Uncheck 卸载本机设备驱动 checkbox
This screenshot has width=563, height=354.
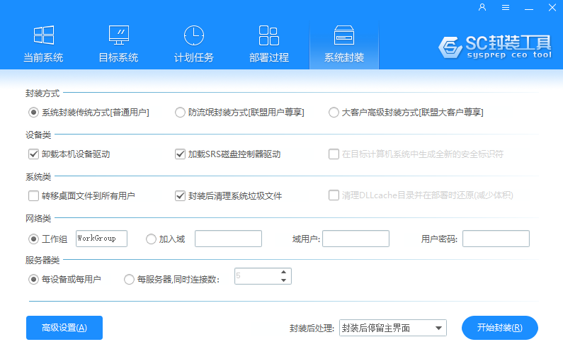pos(33,154)
